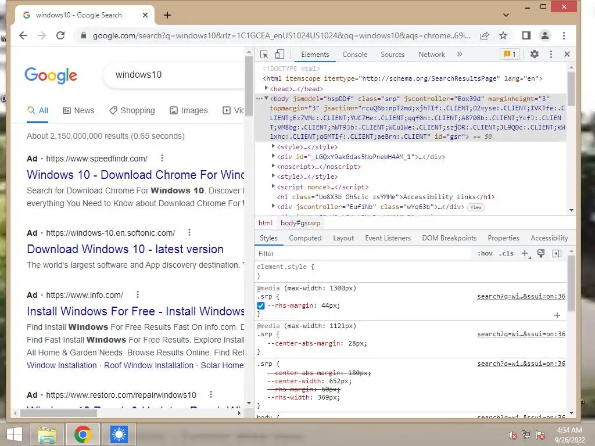View site information lock icon
The width and height of the screenshot is (595, 446).
click(x=84, y=35)
